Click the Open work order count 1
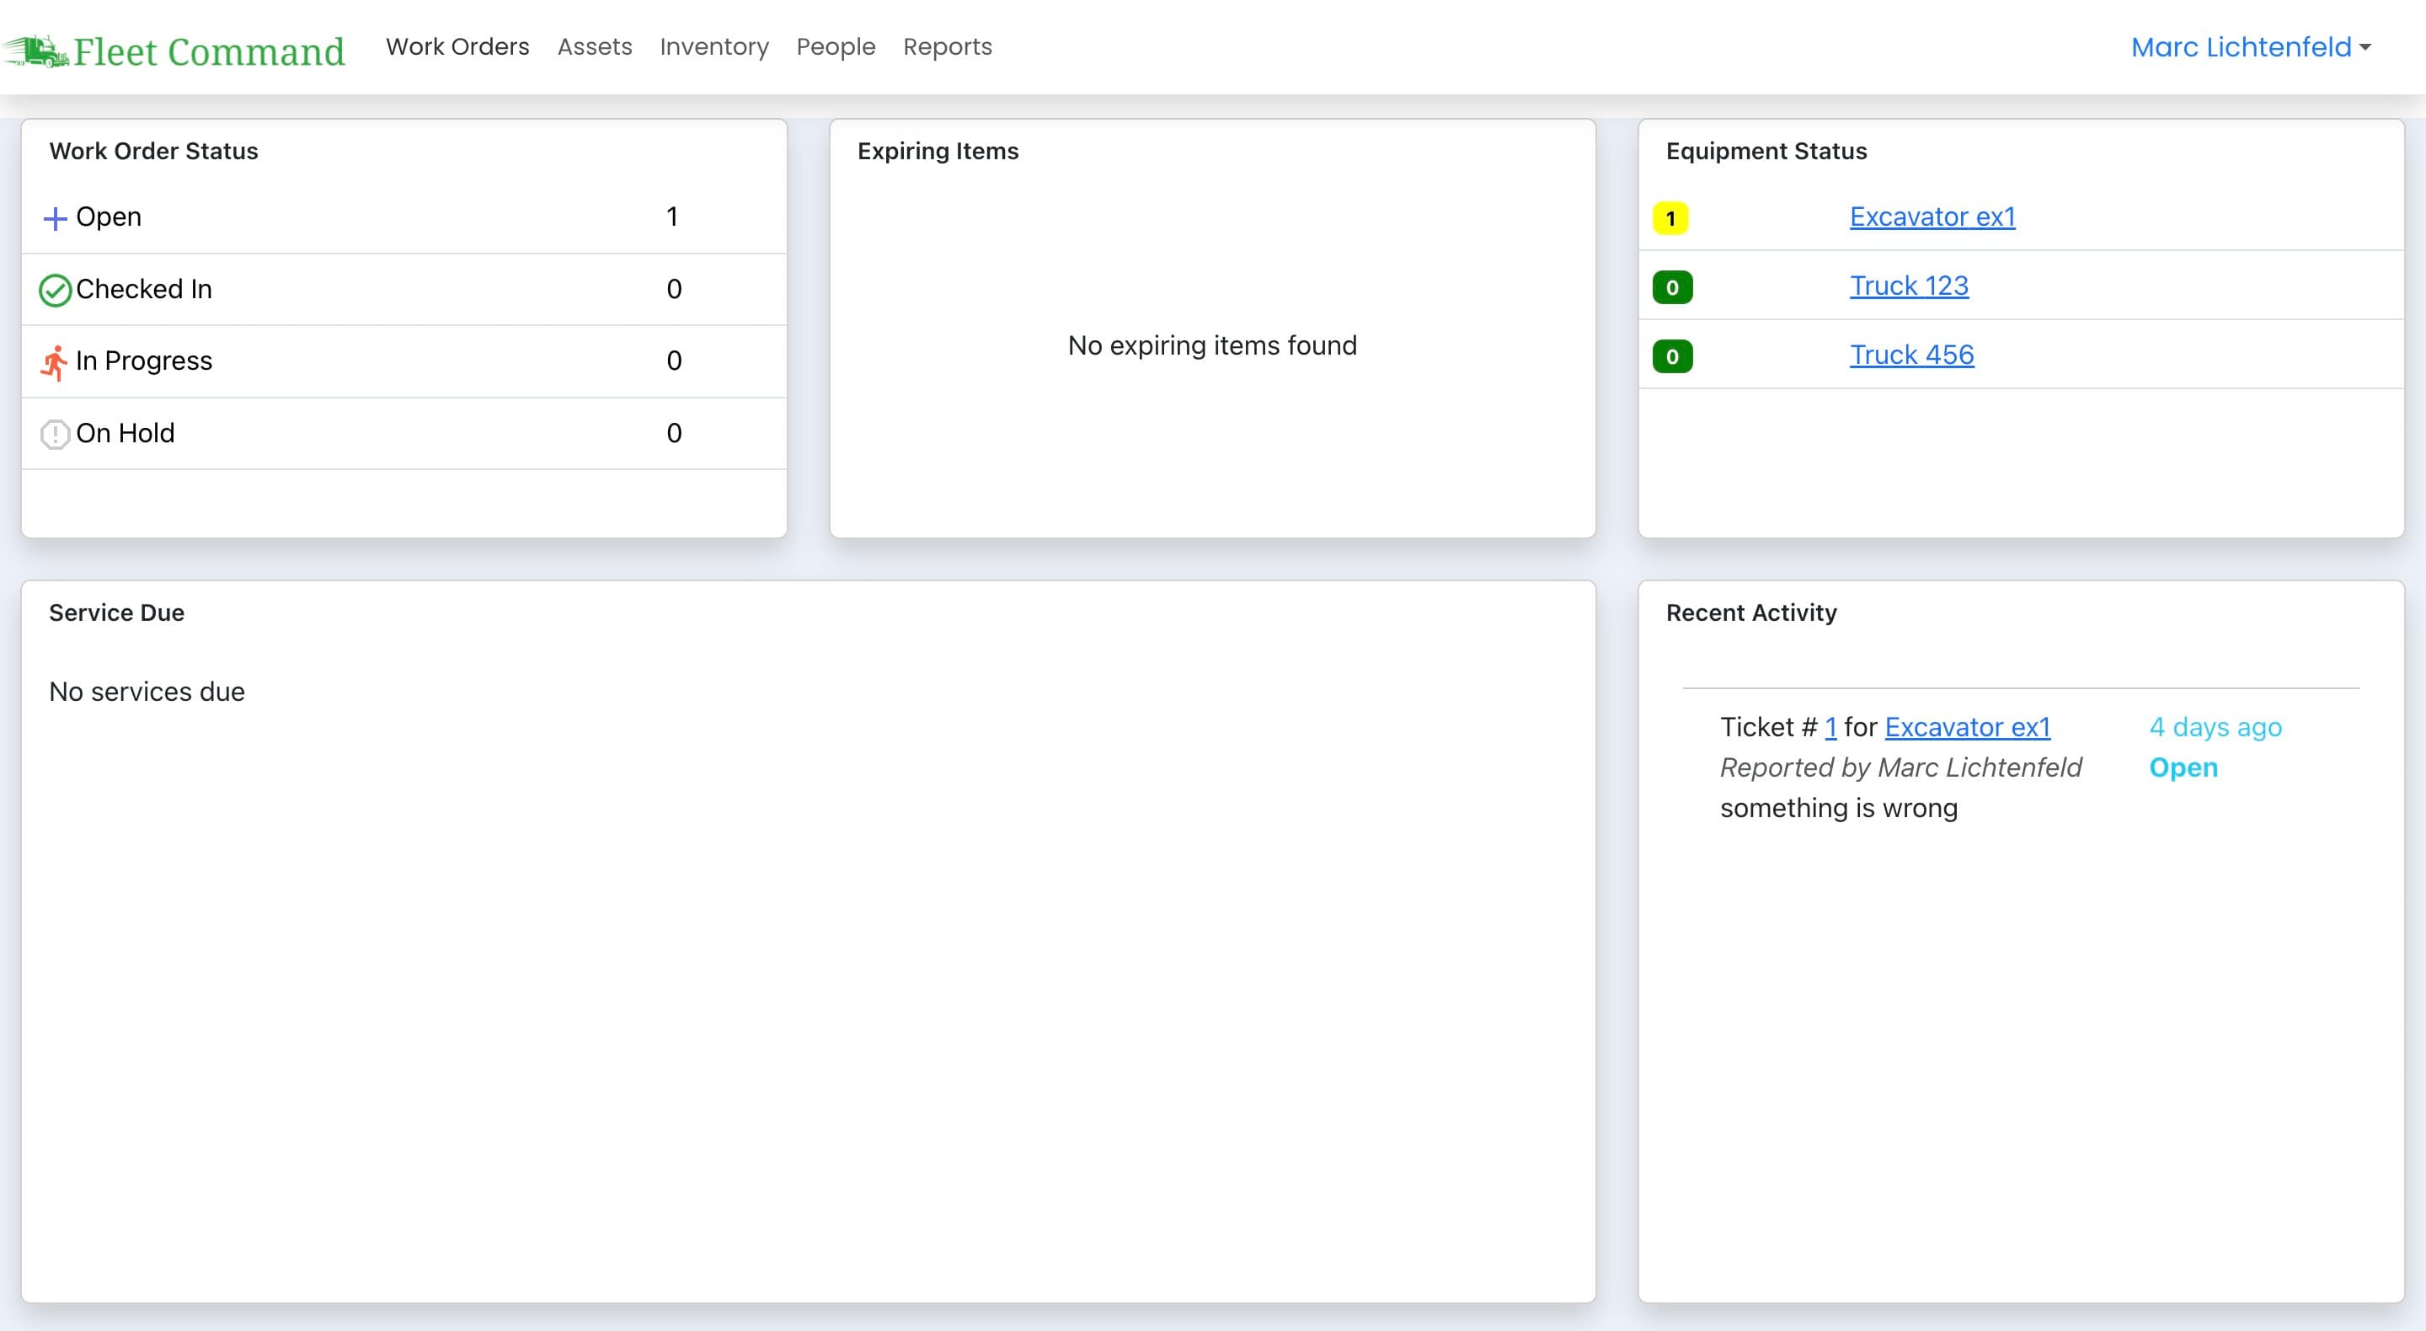The width and height of the screenshot is (2426, 1331). 672,216
